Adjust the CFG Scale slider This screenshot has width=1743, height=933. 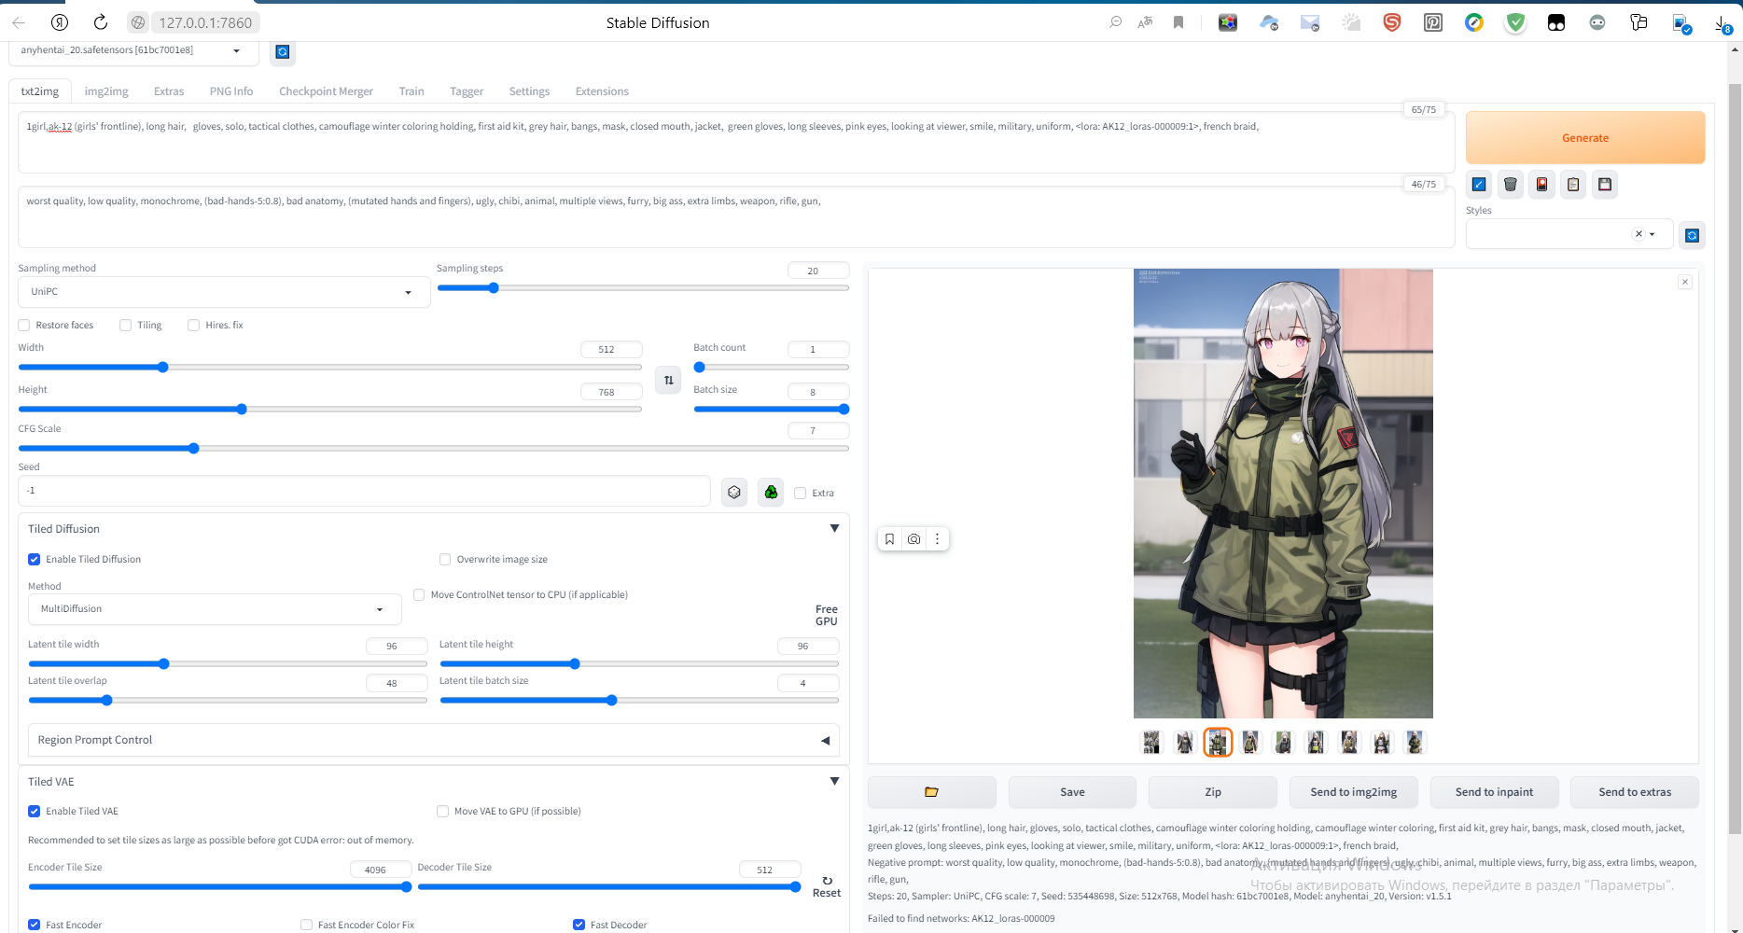[x=434, y=449]
